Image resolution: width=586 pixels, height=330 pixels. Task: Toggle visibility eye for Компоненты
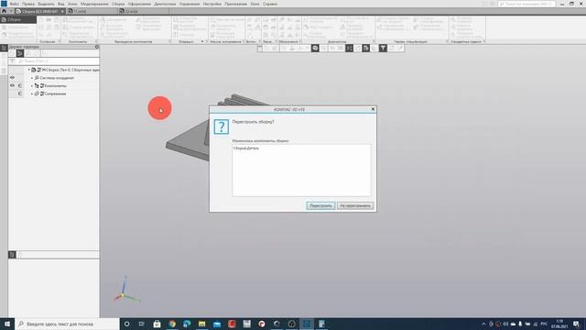(x=12, y=85)
